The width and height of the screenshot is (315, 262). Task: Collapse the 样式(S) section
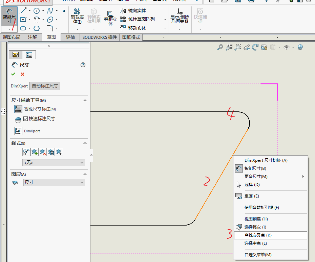85,143
